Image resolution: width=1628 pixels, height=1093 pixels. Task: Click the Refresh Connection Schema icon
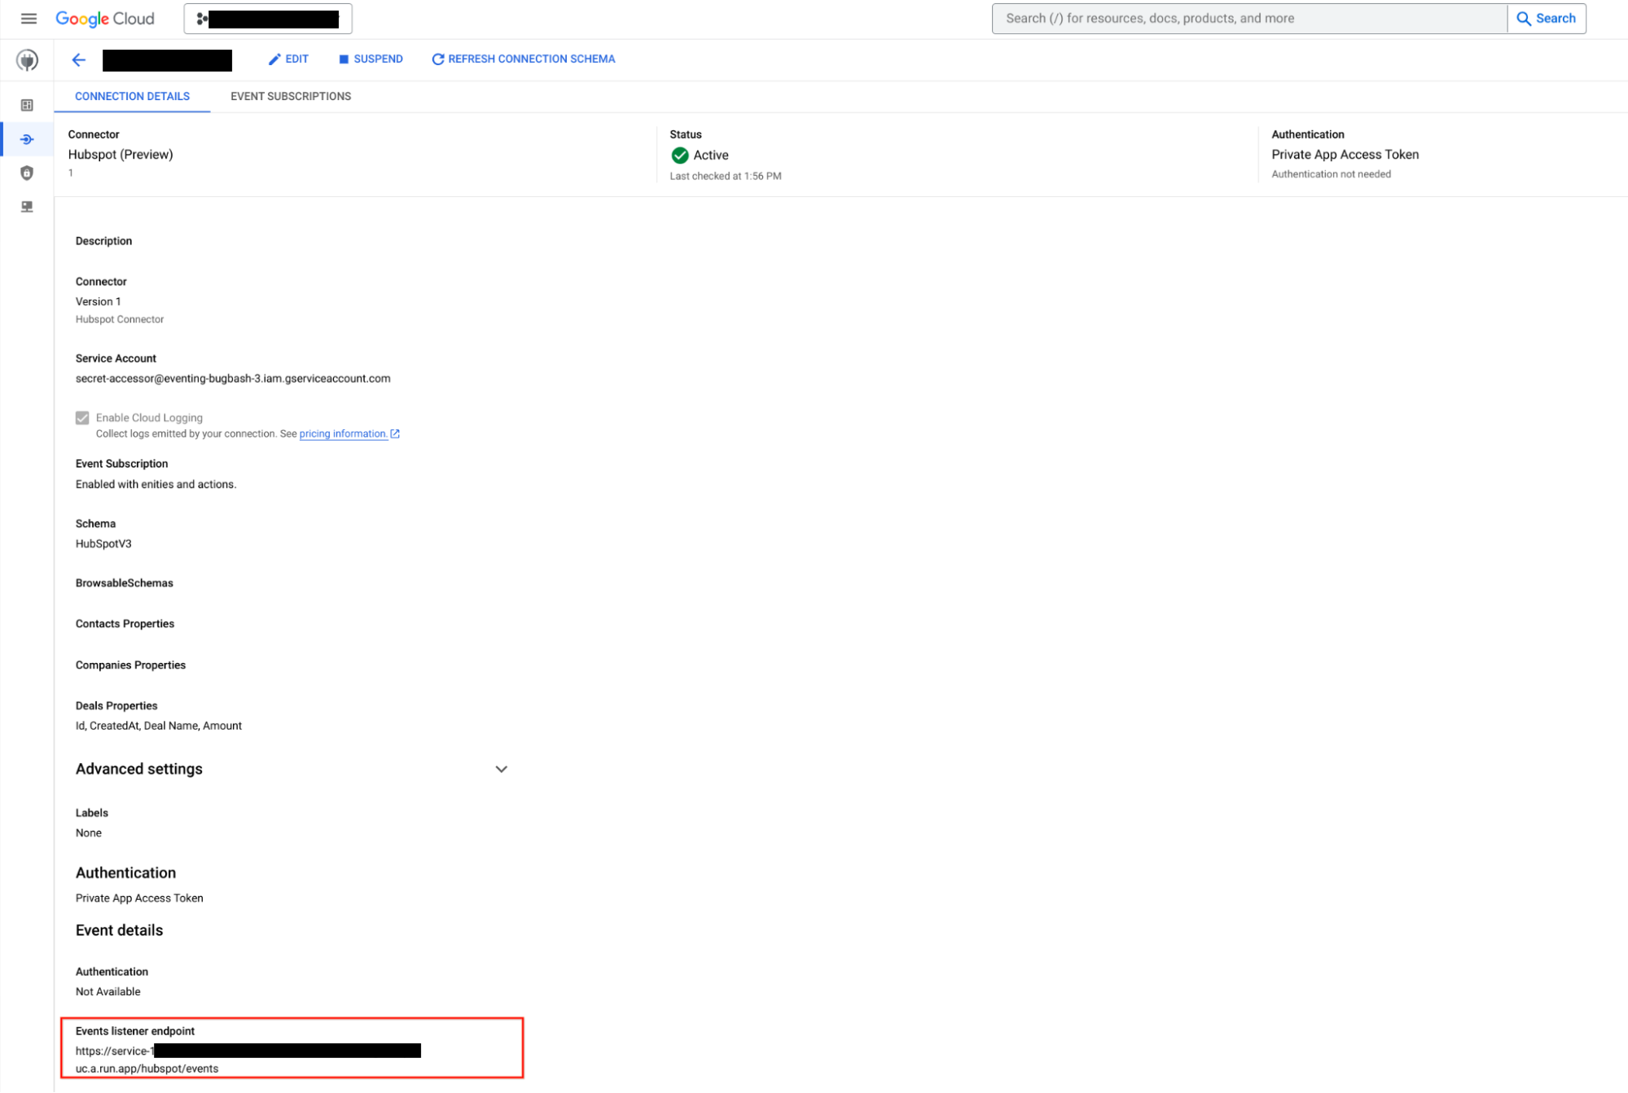coord(436,59)
